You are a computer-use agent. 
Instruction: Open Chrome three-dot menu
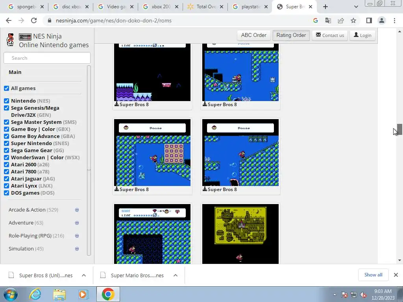pyautogui.click(x=394, y=20)
